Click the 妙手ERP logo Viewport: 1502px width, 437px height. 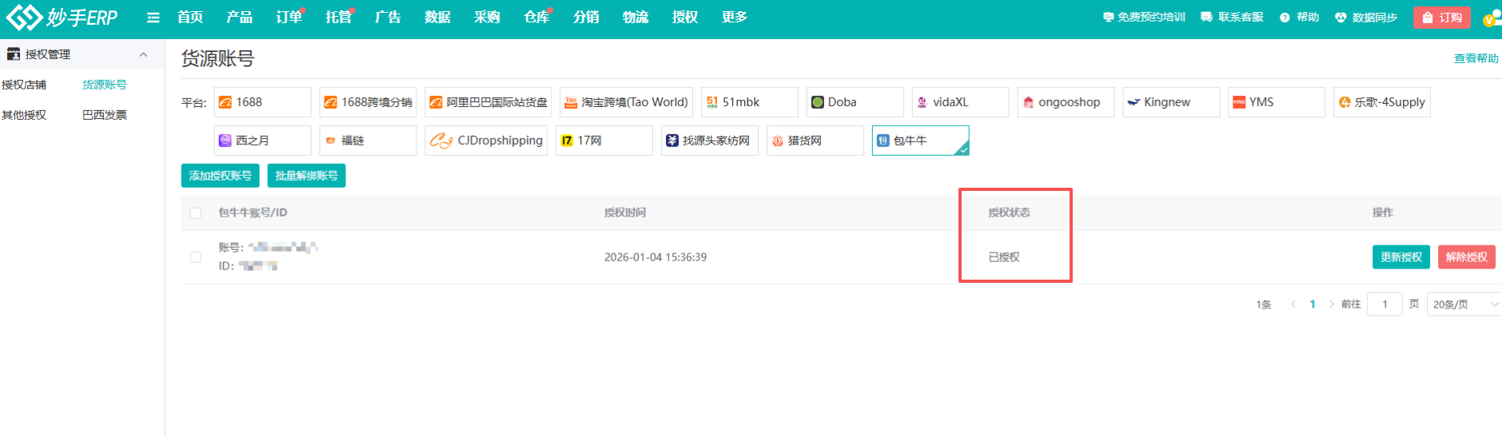pyautogui.click(x=62, y=17)
